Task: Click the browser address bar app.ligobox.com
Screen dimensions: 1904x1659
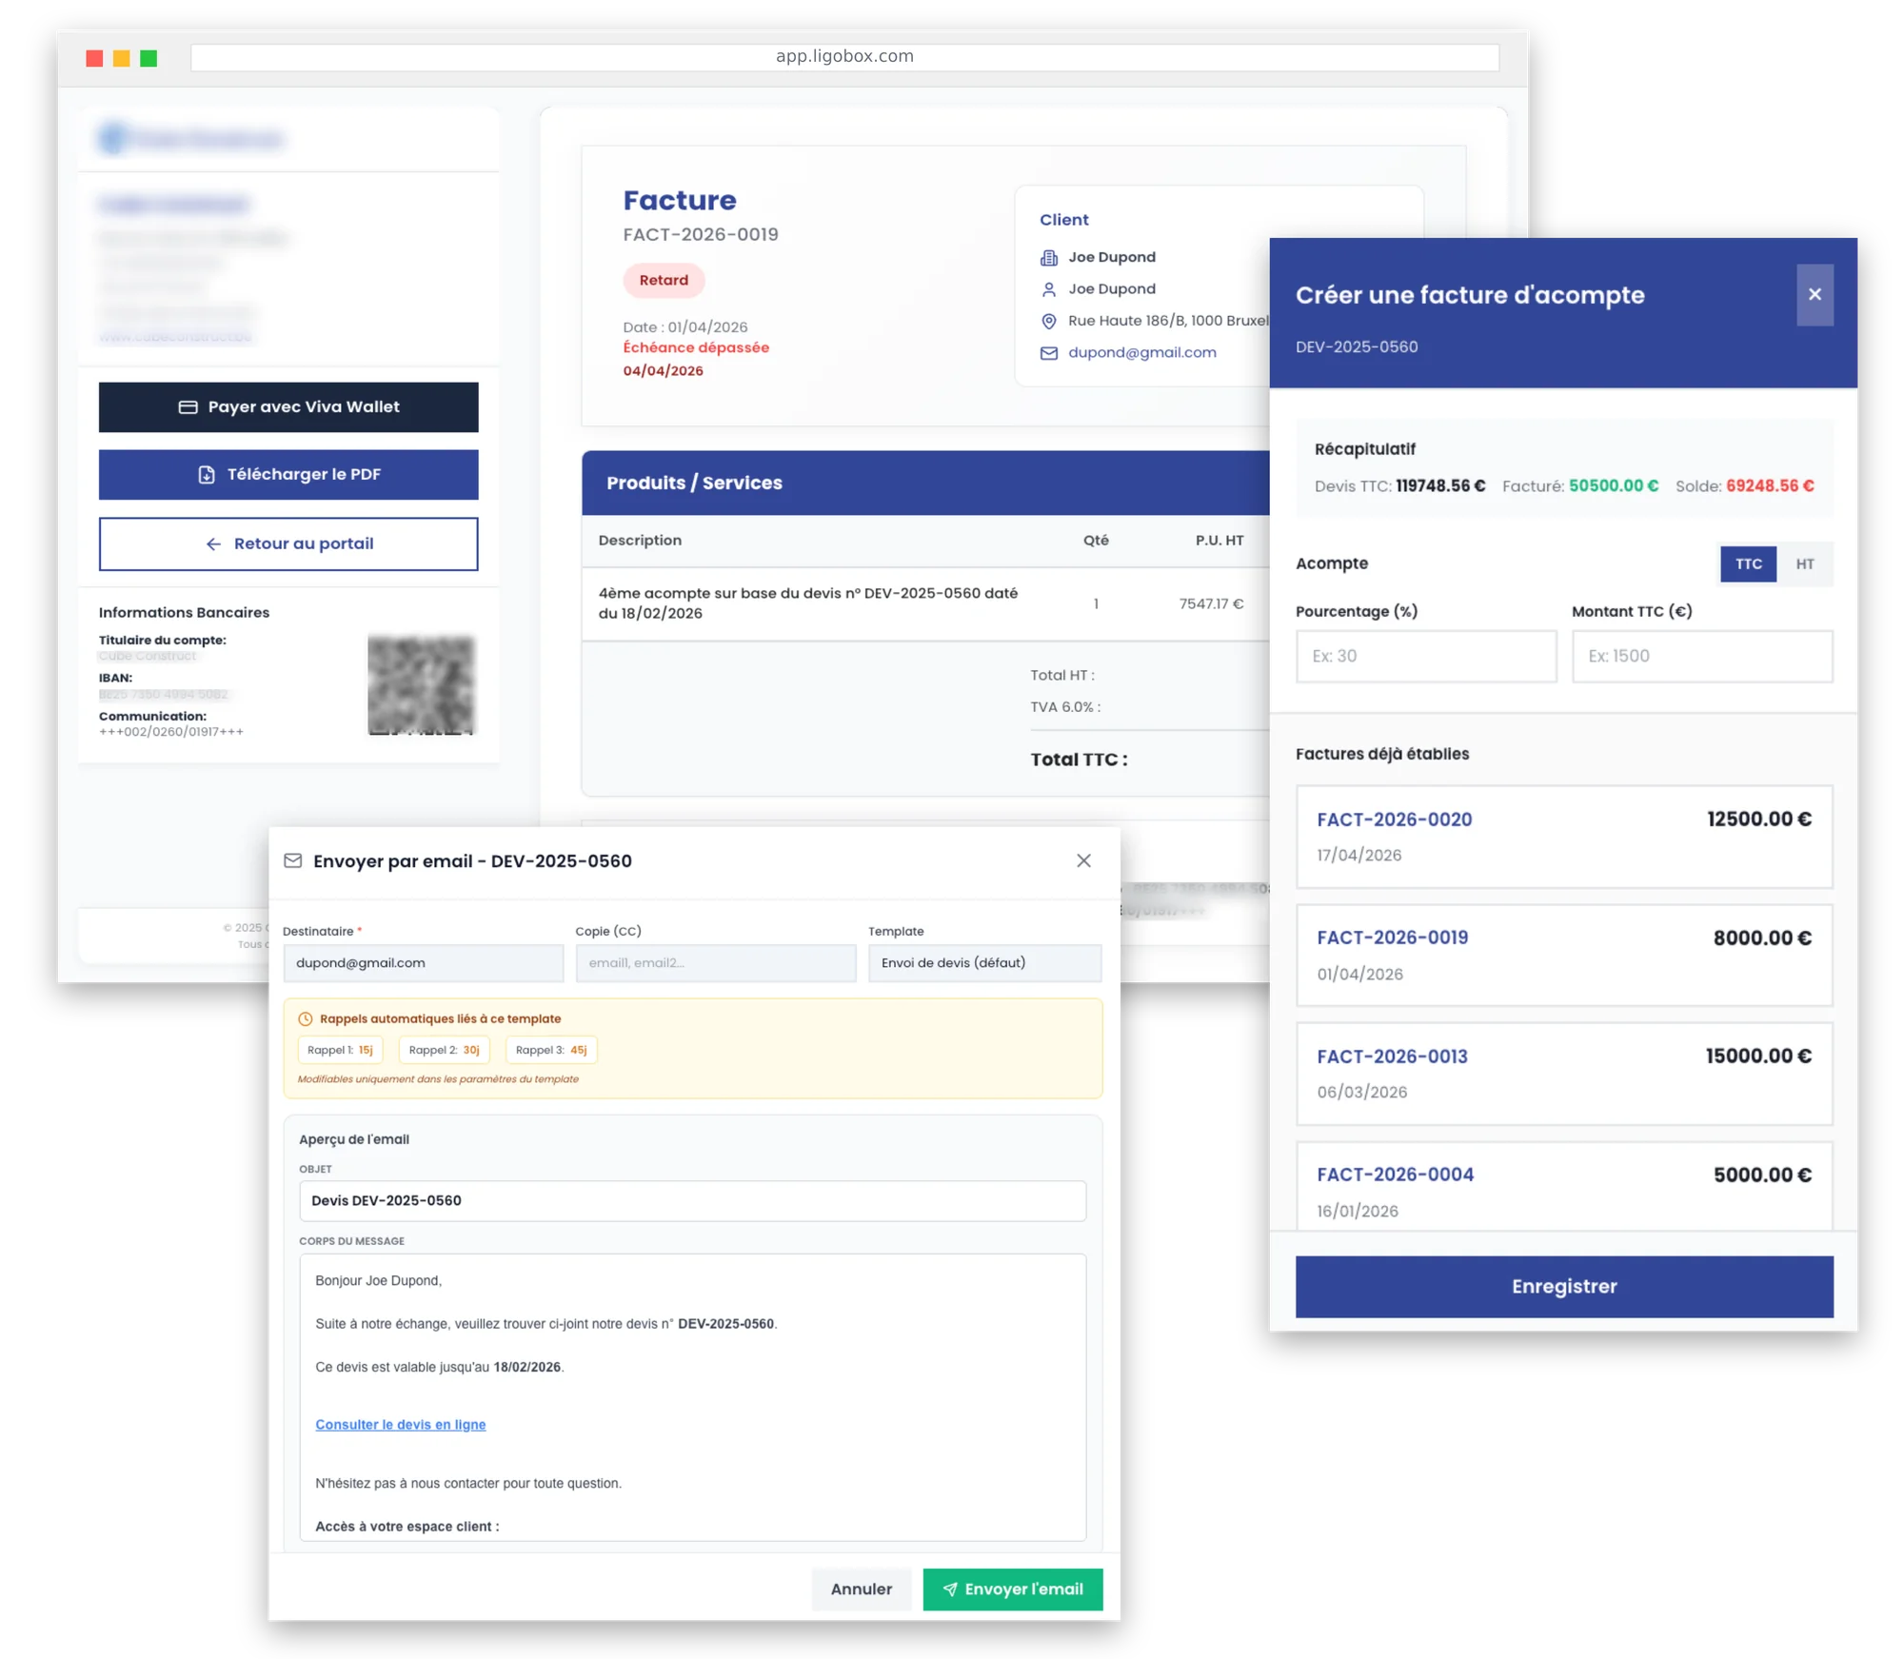Action: pyautogui.click(x=844, y=57)
